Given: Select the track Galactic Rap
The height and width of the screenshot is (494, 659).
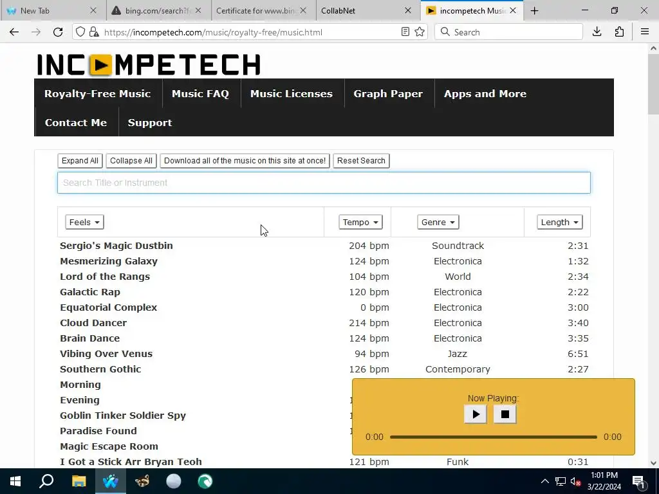Looking at the screenshot, I should click(x=90, y=292).
